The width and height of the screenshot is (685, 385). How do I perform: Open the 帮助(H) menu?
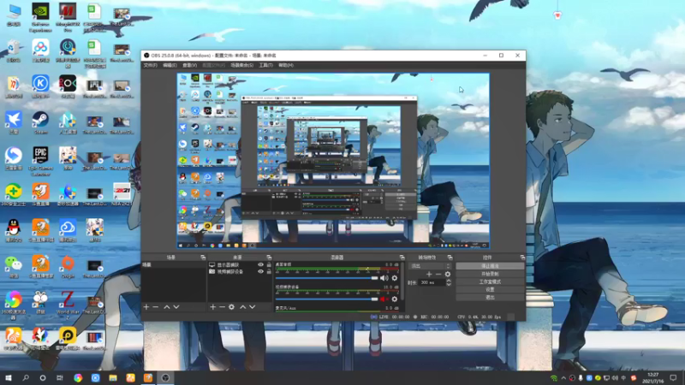pos(286,65)
